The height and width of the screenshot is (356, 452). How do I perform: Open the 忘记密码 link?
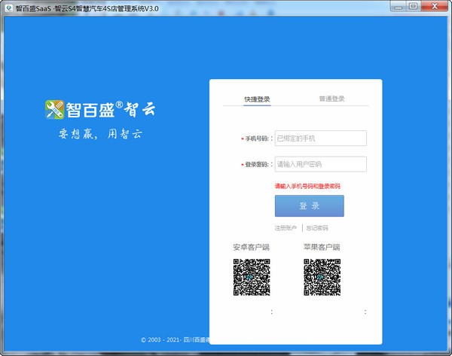click(x=317, y=228)
